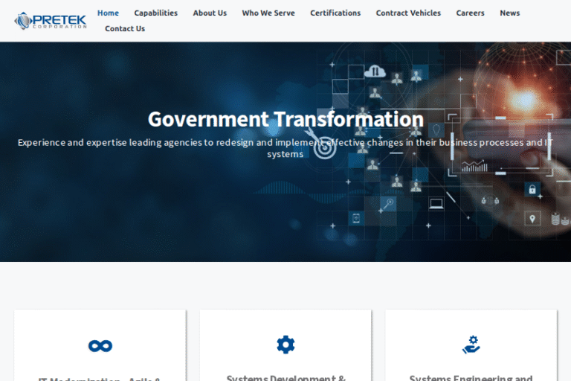The width and height of the screenshot is (571, 381).
Task: Click the padlock icon in hero graphic
Action: (532, 190)
